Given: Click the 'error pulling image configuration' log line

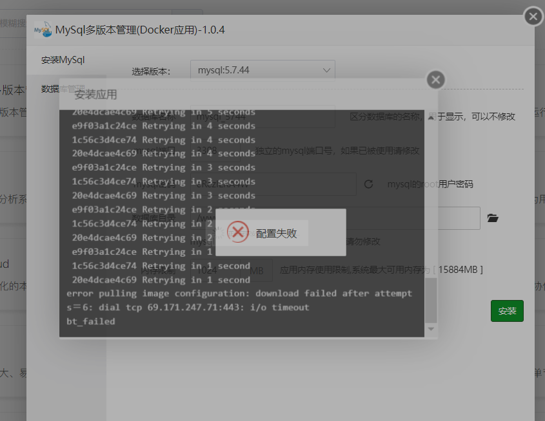Looking at the screenshot, I should [239, 294].
